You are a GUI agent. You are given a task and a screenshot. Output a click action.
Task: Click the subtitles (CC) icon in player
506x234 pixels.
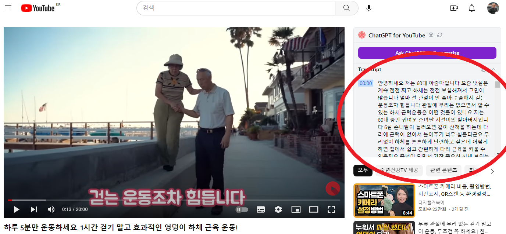(261, 209)
